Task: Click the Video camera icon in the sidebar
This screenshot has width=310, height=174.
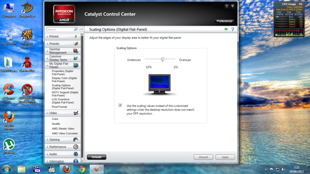Action: pos(76,113)
